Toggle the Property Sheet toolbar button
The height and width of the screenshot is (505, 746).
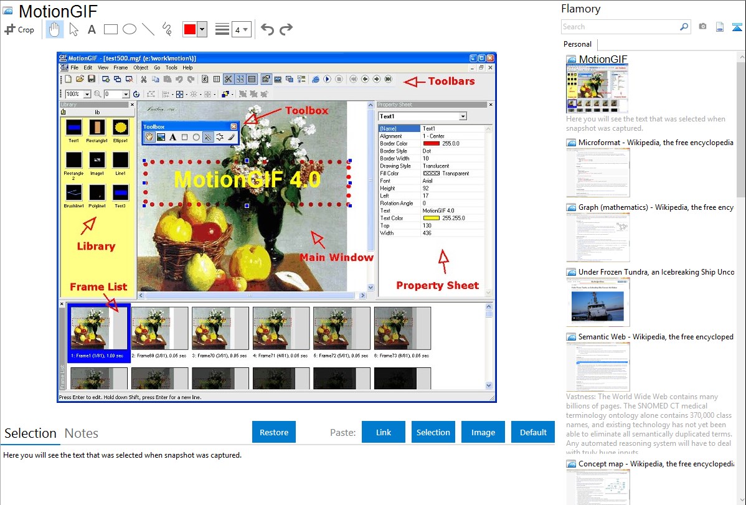click(266, 79)
